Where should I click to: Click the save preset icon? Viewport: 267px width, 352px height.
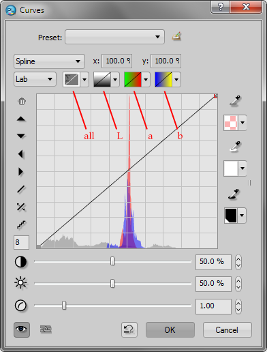point(176,36)
